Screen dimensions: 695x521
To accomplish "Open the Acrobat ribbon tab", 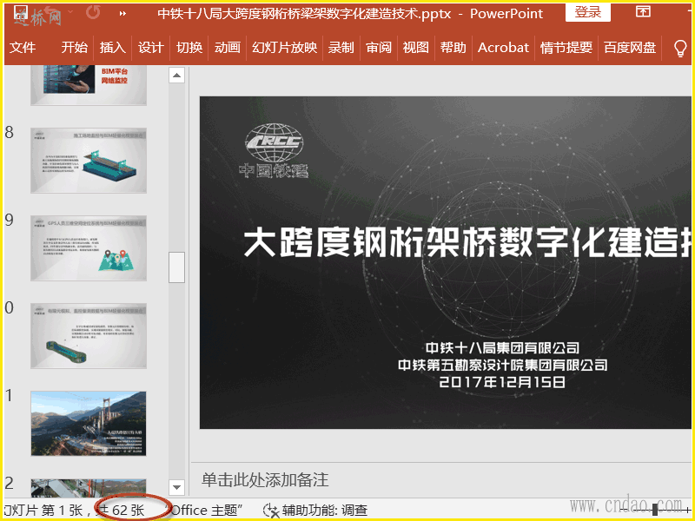I will [x=504, y=48].
